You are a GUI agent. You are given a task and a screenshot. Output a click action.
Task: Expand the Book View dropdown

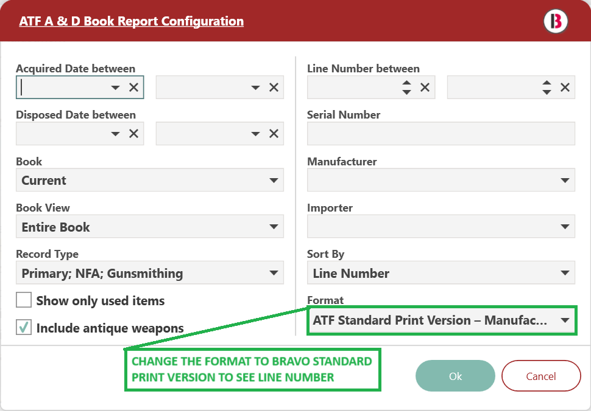pyautogui.click(x=150, y=226)
